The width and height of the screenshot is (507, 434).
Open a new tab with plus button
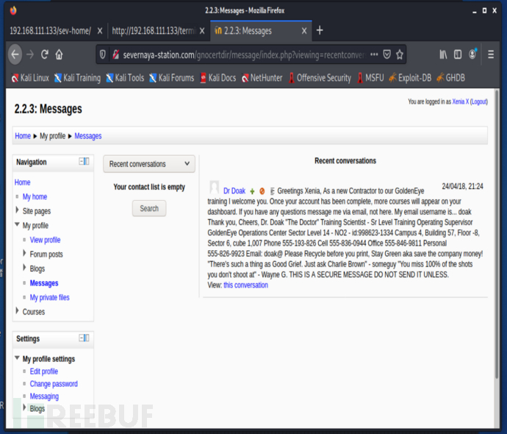(x=320, y=30)
